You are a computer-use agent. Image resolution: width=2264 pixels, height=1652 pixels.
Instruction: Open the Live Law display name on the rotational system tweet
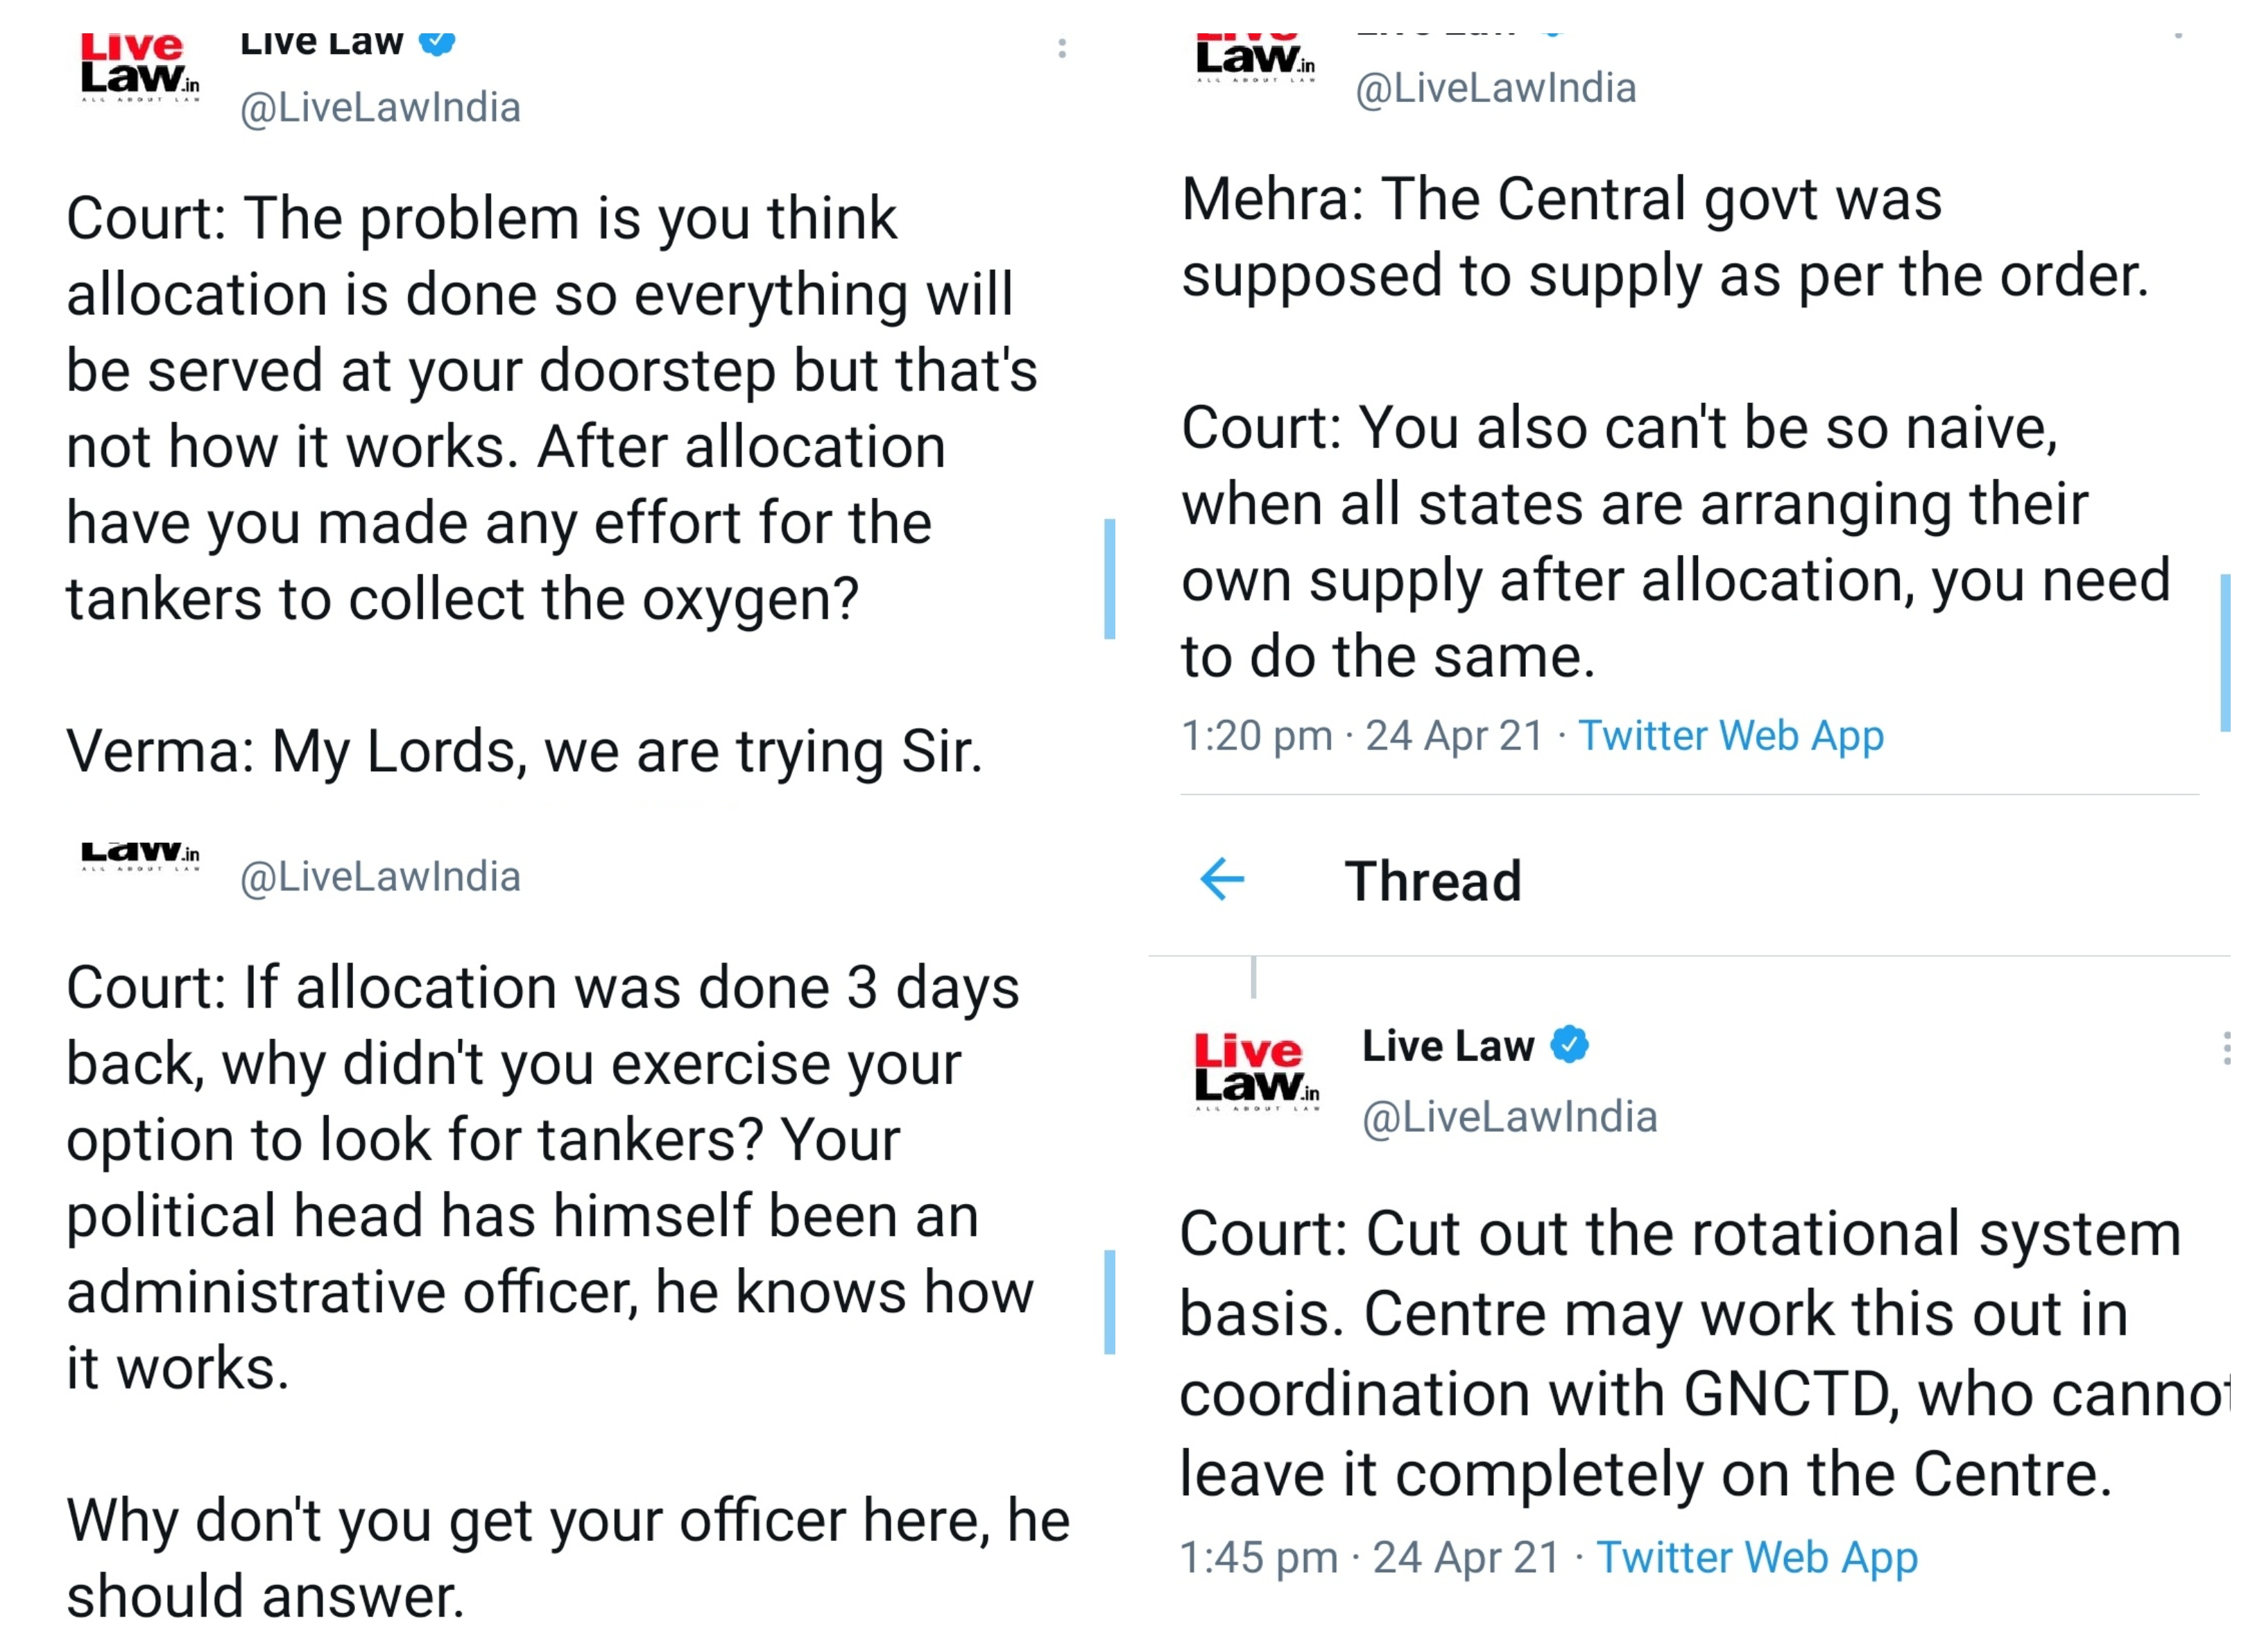(1447, 1046)
